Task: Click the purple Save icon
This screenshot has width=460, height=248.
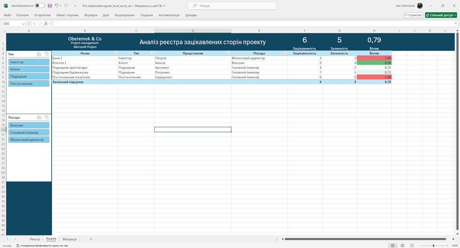Action: pos(50,6)
